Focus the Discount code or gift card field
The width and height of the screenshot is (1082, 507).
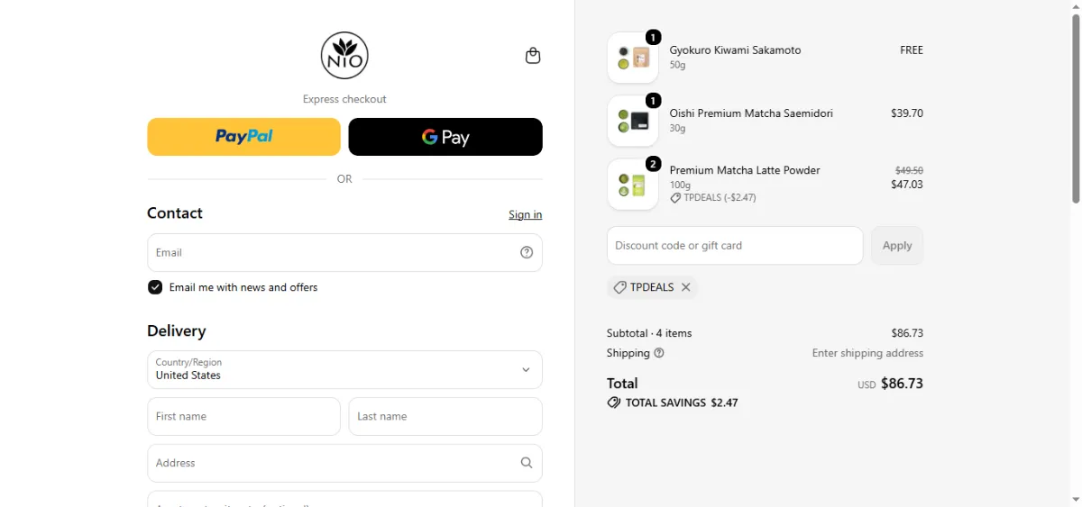tap(735, 245)
